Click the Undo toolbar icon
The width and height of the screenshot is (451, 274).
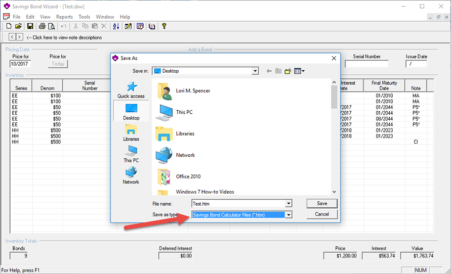point(64,26)
